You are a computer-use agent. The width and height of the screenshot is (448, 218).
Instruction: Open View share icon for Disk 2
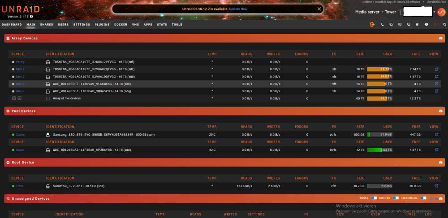click(436, 77)
